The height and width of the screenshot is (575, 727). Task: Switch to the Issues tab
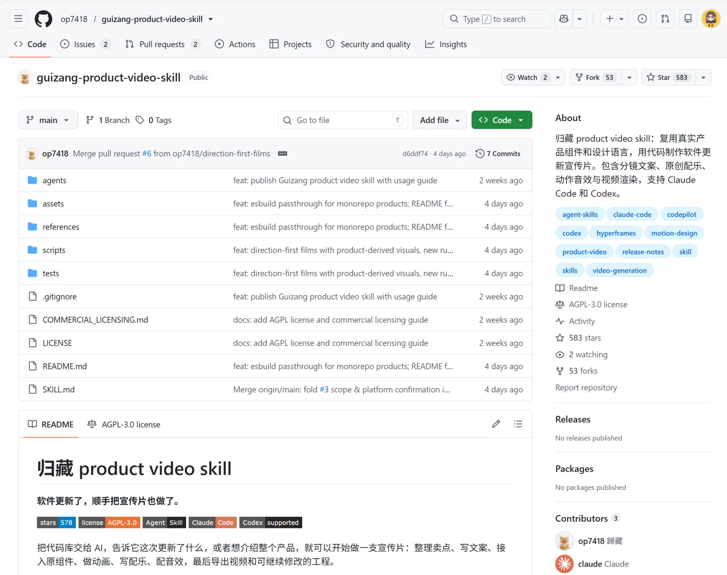(85, 44)
